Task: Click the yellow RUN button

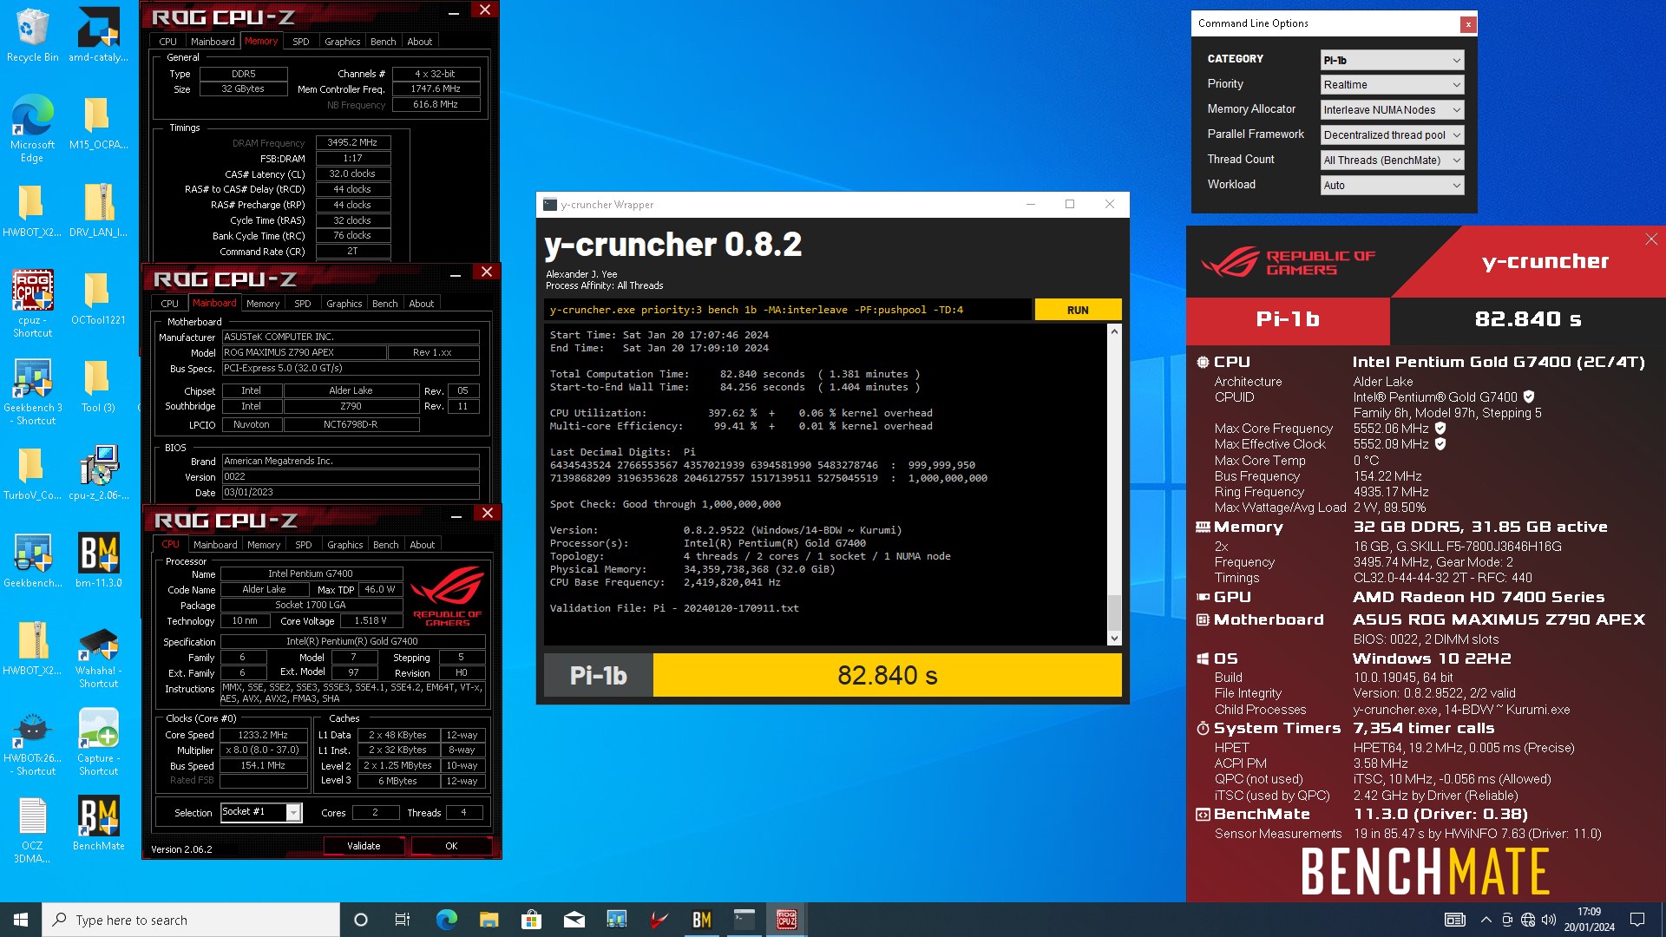Action: (x=1078, y=310)
